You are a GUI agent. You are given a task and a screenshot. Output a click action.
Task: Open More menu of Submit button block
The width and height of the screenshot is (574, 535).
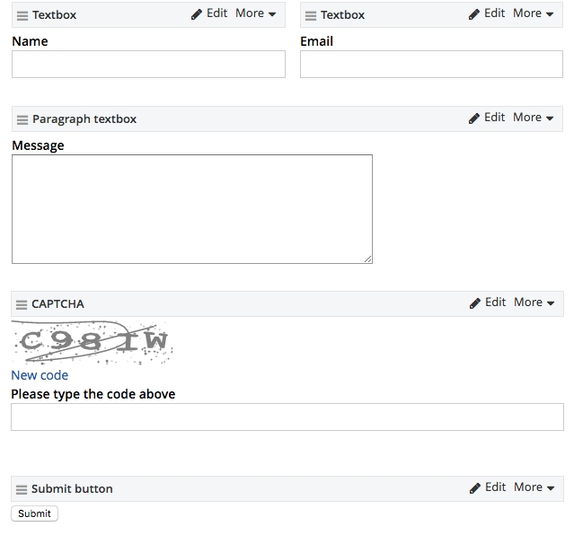534,487
